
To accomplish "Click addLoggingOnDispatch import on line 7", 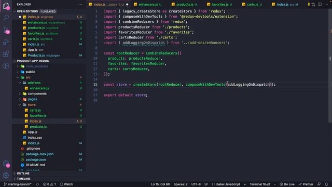I will click(x=143, y=43).
